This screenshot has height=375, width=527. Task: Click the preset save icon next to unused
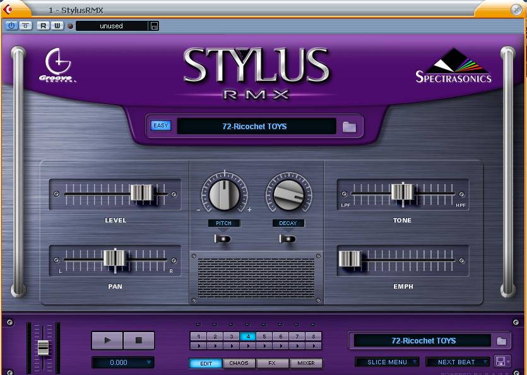(154, 26)
